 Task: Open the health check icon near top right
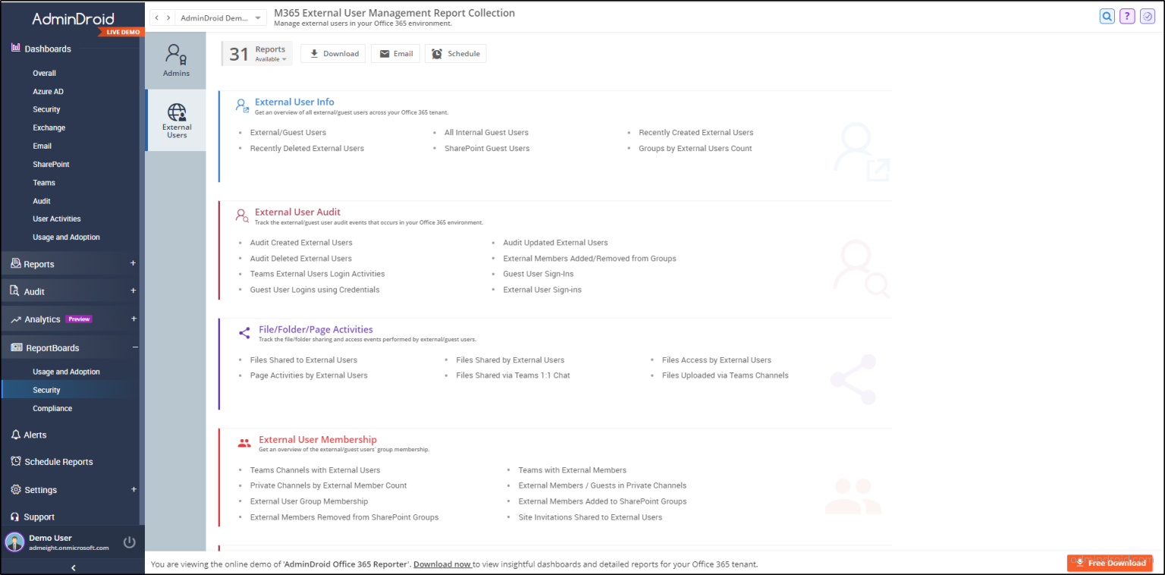pyautogui.click(x=1147, y=16)
